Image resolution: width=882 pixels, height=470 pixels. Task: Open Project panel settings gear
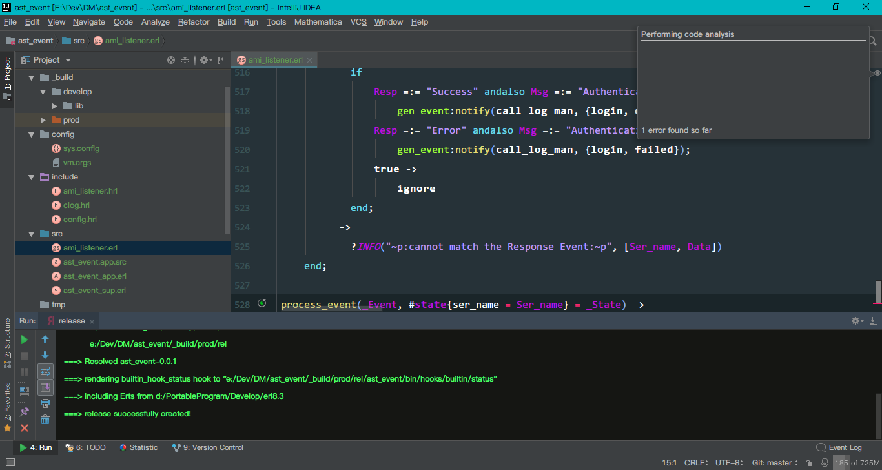click(x=205, y=60)
